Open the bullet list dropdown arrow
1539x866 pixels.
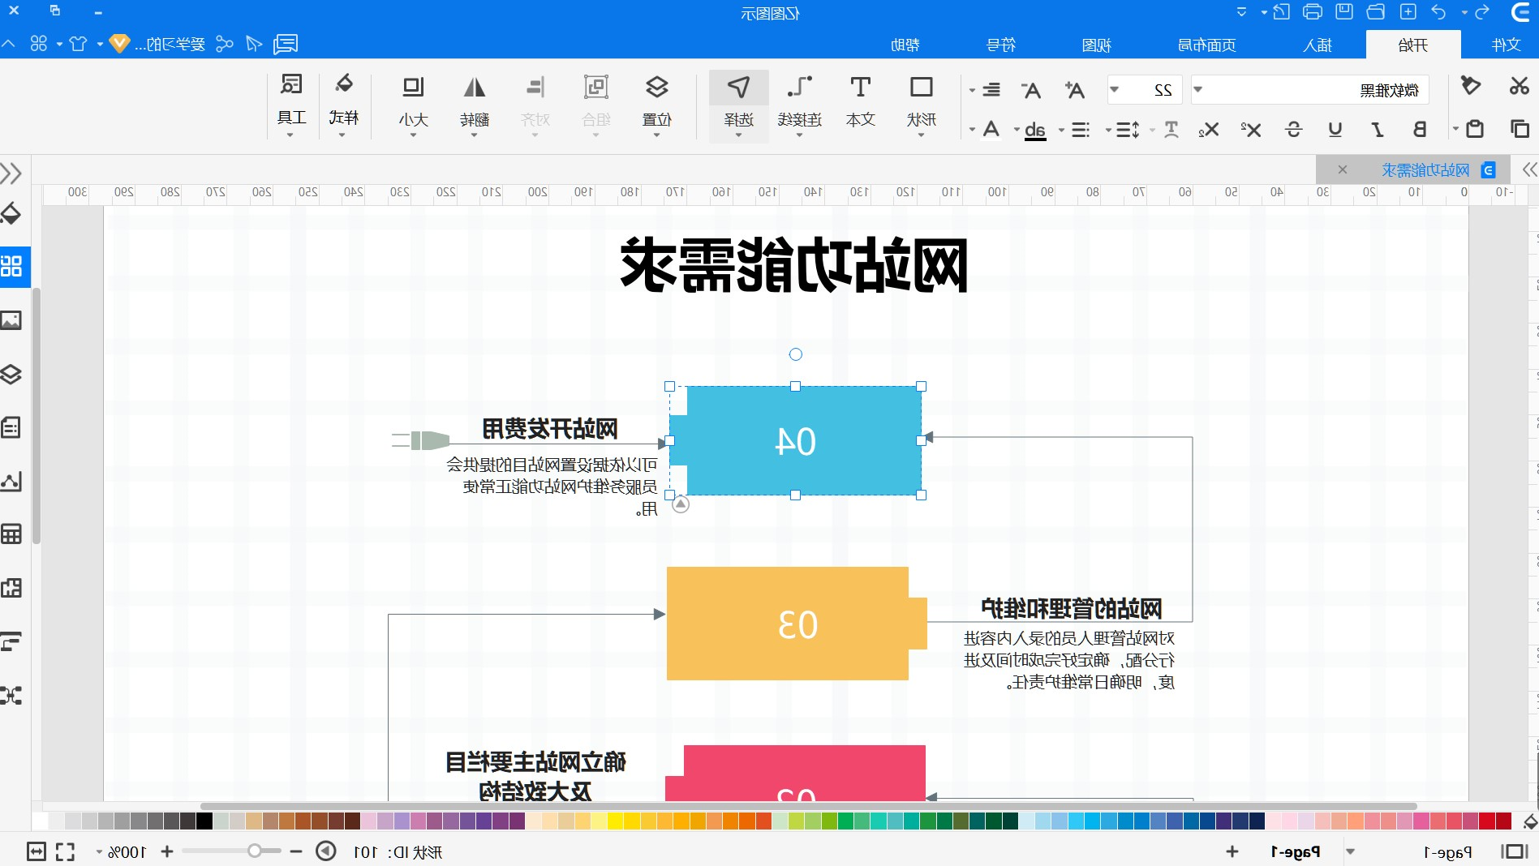1061,130
